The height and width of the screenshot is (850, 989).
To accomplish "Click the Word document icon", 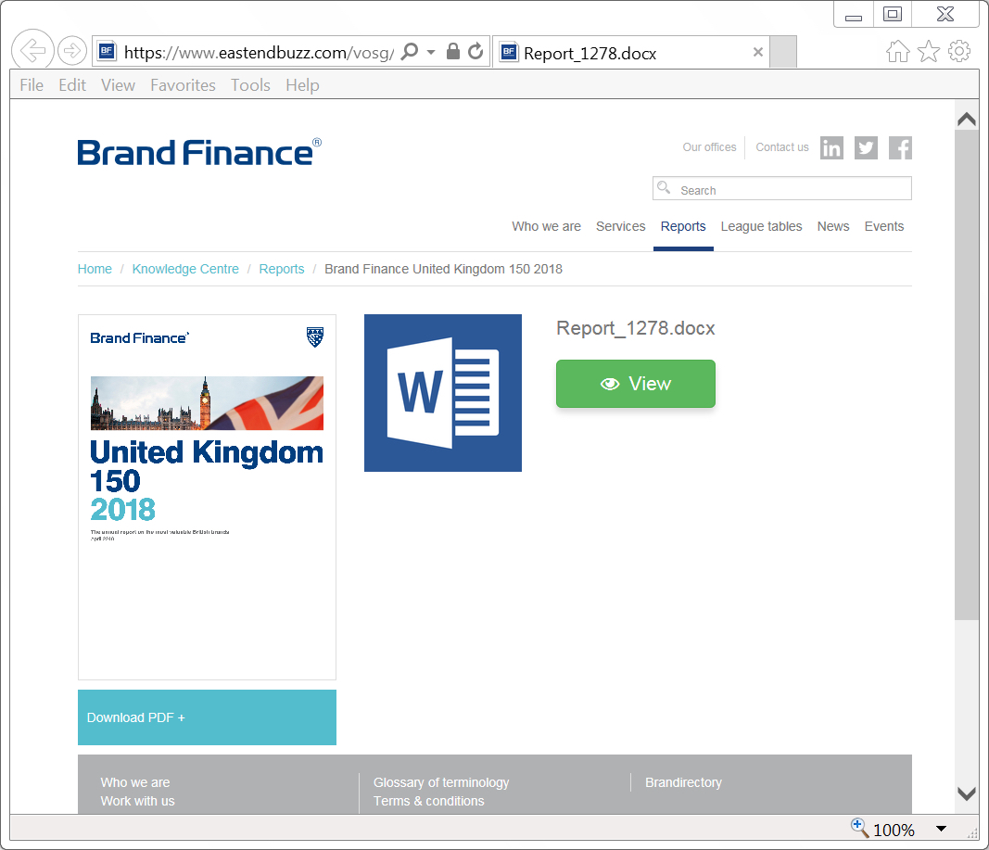I will 443,393.
